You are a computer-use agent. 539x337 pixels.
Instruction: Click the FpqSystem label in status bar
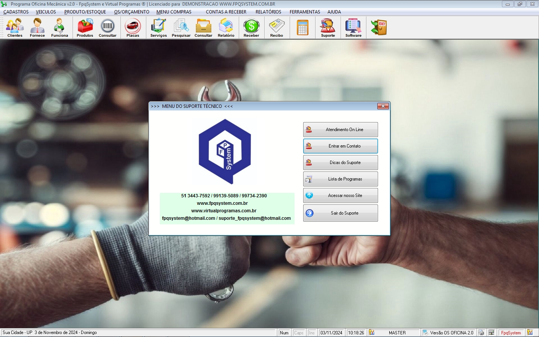pyautogui.click(x=511, y=333)
